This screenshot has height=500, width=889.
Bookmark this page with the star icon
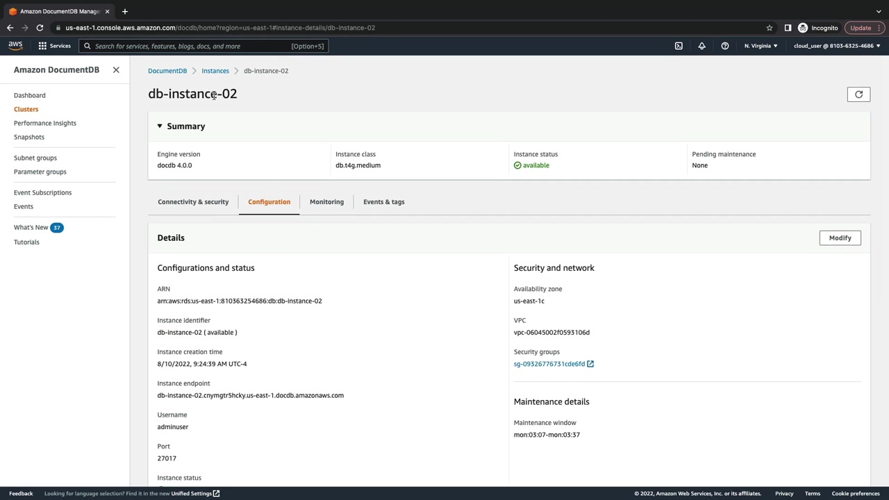tap(770, 28)
